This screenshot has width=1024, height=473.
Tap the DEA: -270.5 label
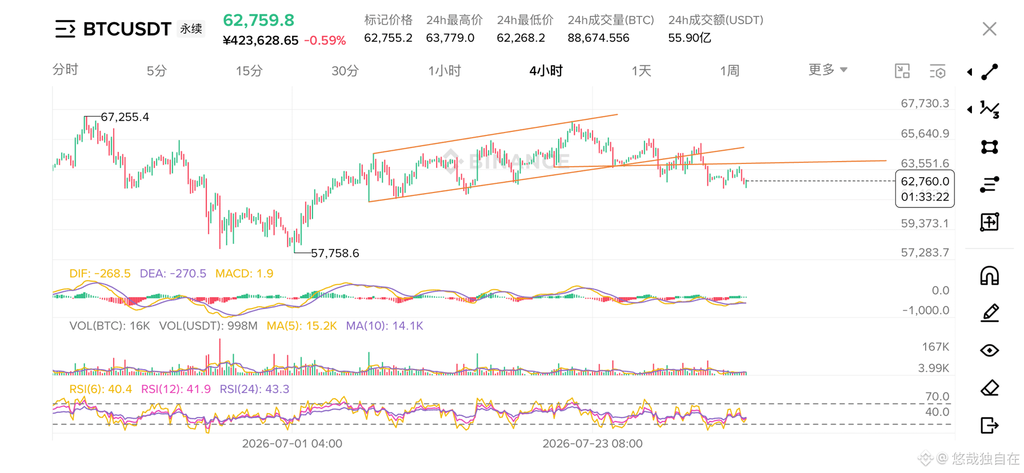pos(173,273)
